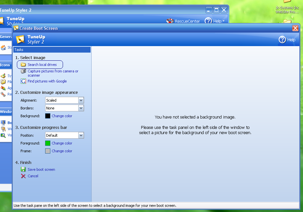
Task: Click the monitor icon next to Bo in background sidebar
Action: coord(3,122)
